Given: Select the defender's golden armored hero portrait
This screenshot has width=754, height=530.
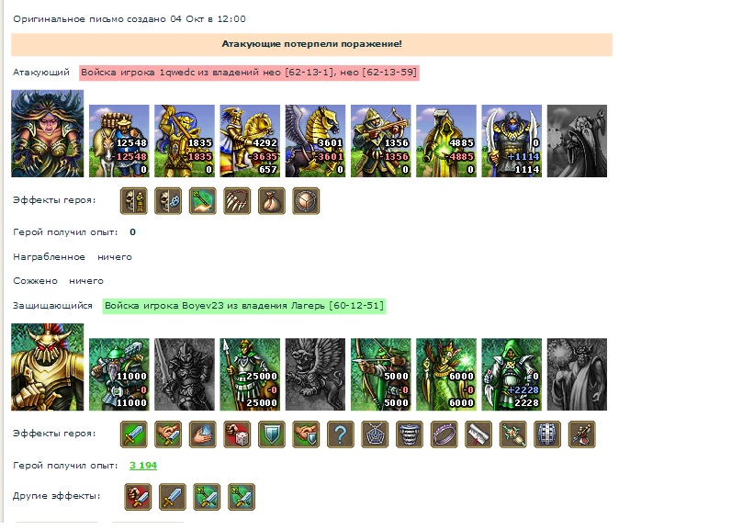Looking at the screenshot, I should point(48,367).
